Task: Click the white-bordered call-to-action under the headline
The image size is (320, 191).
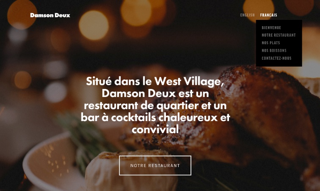Action: (x=155, y=165)
